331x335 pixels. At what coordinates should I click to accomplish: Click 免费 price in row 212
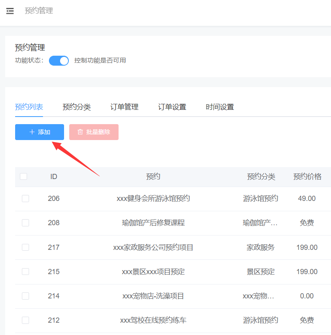[307, 320]
